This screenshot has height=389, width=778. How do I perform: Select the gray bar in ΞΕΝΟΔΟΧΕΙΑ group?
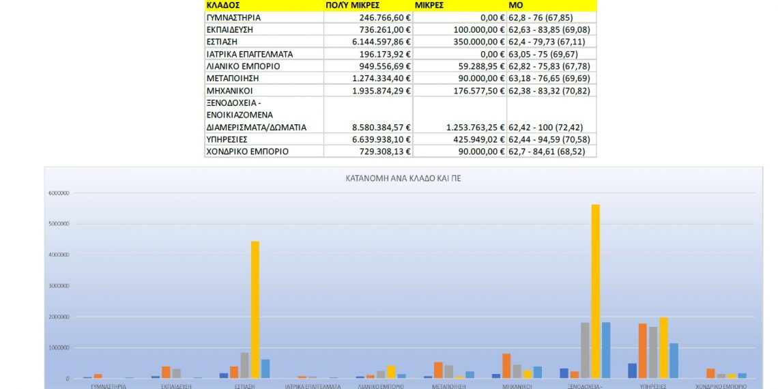[x=585, y=350]
